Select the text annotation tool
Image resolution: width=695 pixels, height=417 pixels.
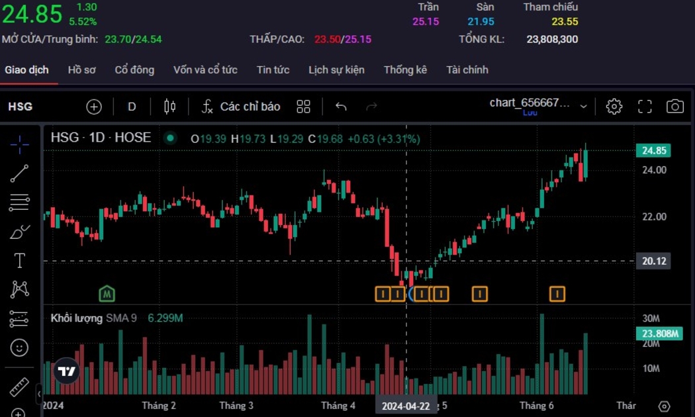pos(19,261)
